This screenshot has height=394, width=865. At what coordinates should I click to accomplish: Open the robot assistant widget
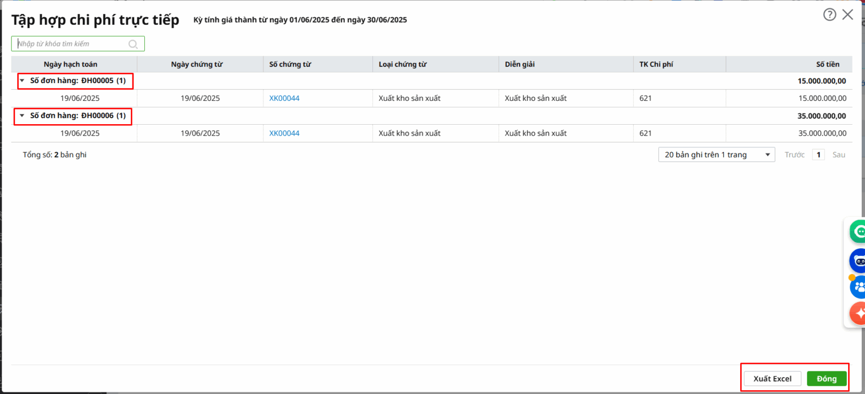point(858,261)
